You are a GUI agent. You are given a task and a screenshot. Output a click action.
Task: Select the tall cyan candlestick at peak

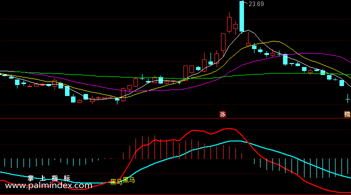242,16
